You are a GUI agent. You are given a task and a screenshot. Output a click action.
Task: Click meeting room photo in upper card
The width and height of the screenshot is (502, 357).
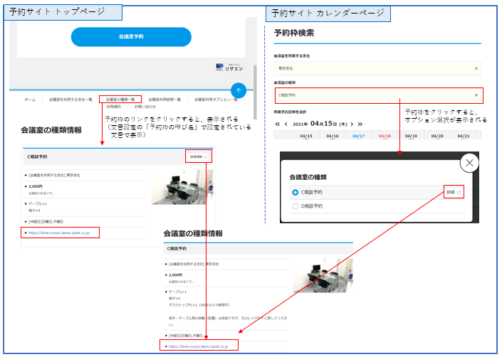(182, 187)
